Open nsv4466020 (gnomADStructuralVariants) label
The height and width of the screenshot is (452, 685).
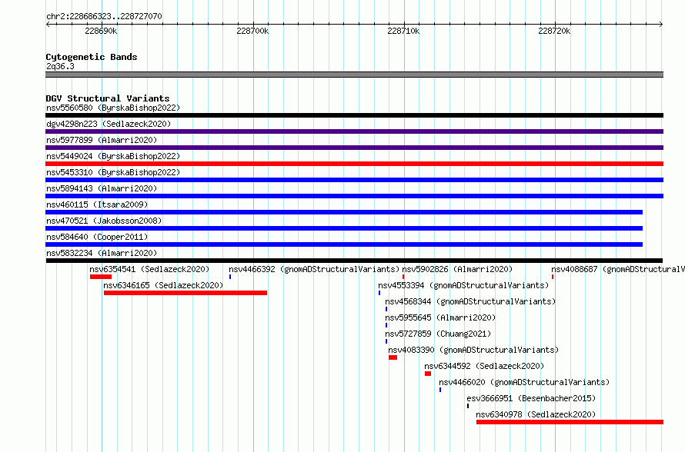(x=524, y=382)
